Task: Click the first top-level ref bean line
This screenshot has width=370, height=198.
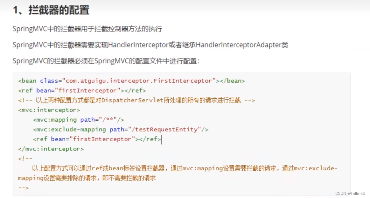Action: tap(82, 91)
